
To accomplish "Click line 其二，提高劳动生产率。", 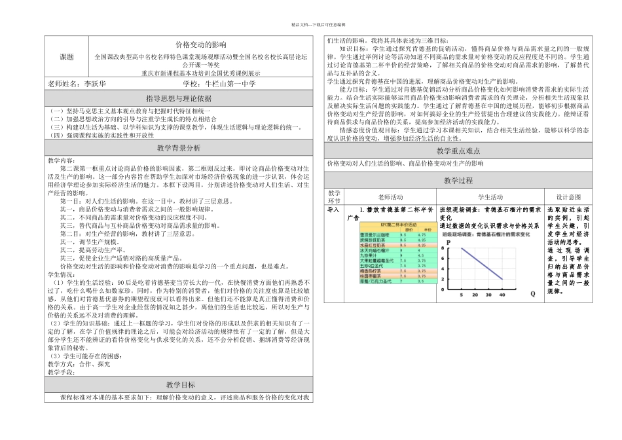I will (93, 250).
